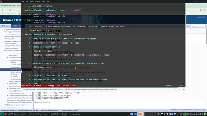Select the Manjaro browser tab
Screen dimensions: 207x116
pyautogui.click(x=11, y=5)
